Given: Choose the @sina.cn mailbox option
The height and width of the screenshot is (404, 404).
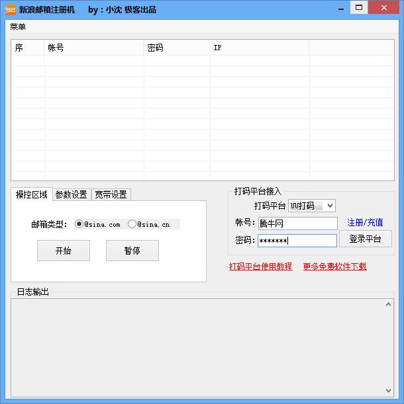Looking at the screenshot, I should click(132, 224).
